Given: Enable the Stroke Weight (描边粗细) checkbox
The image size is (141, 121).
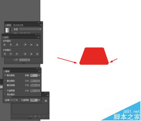Looking at the screenshot, I should tap(5, 85).
